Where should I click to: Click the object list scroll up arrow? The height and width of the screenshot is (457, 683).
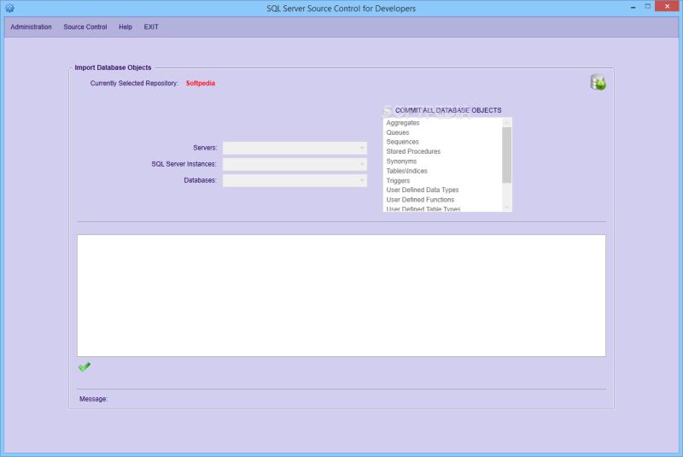tap(506, 123)
